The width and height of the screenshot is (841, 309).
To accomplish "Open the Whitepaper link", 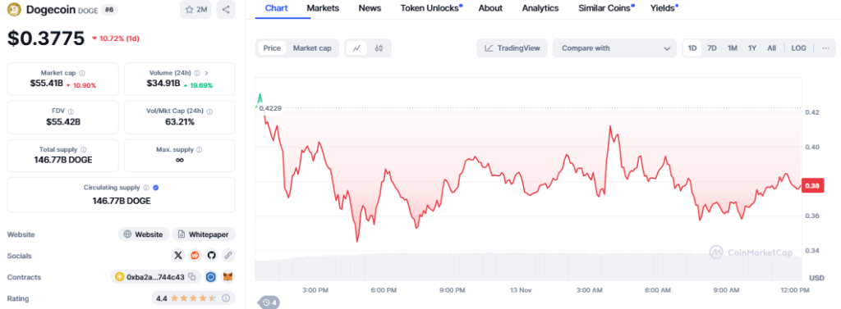I will tap(204, 234).
